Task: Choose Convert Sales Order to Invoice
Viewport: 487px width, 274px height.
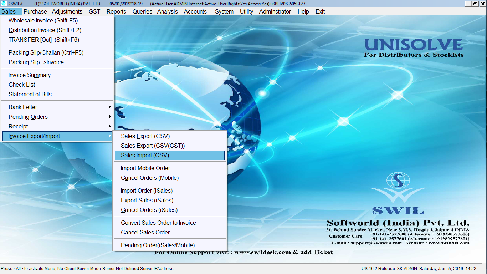Action: [x=170, y=223]
